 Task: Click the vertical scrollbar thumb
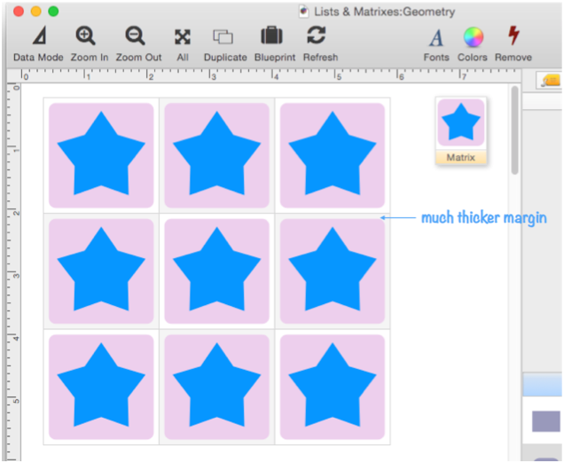[514, 130]
